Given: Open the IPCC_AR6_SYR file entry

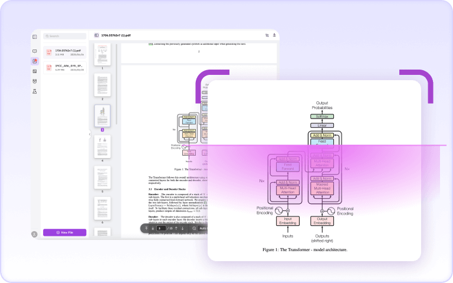Looking at the screenshot, I should tap(65, 68).
